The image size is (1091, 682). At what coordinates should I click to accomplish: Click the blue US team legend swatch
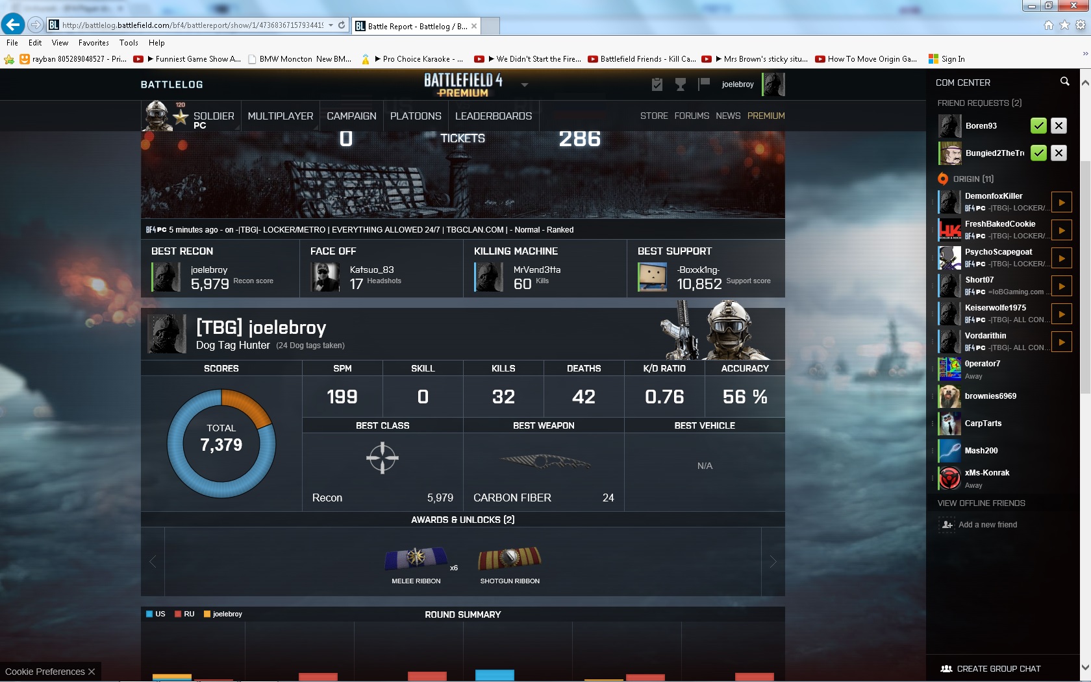click(x=149, y=614)
